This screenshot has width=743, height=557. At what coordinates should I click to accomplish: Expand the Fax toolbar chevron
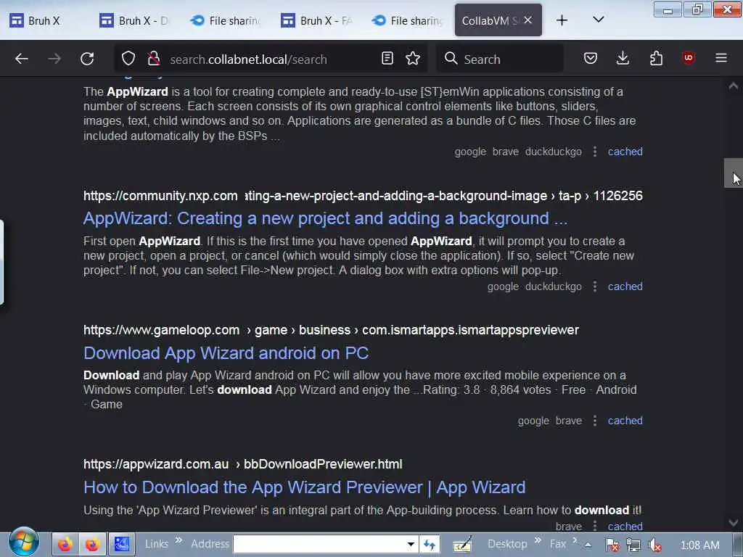575,540
